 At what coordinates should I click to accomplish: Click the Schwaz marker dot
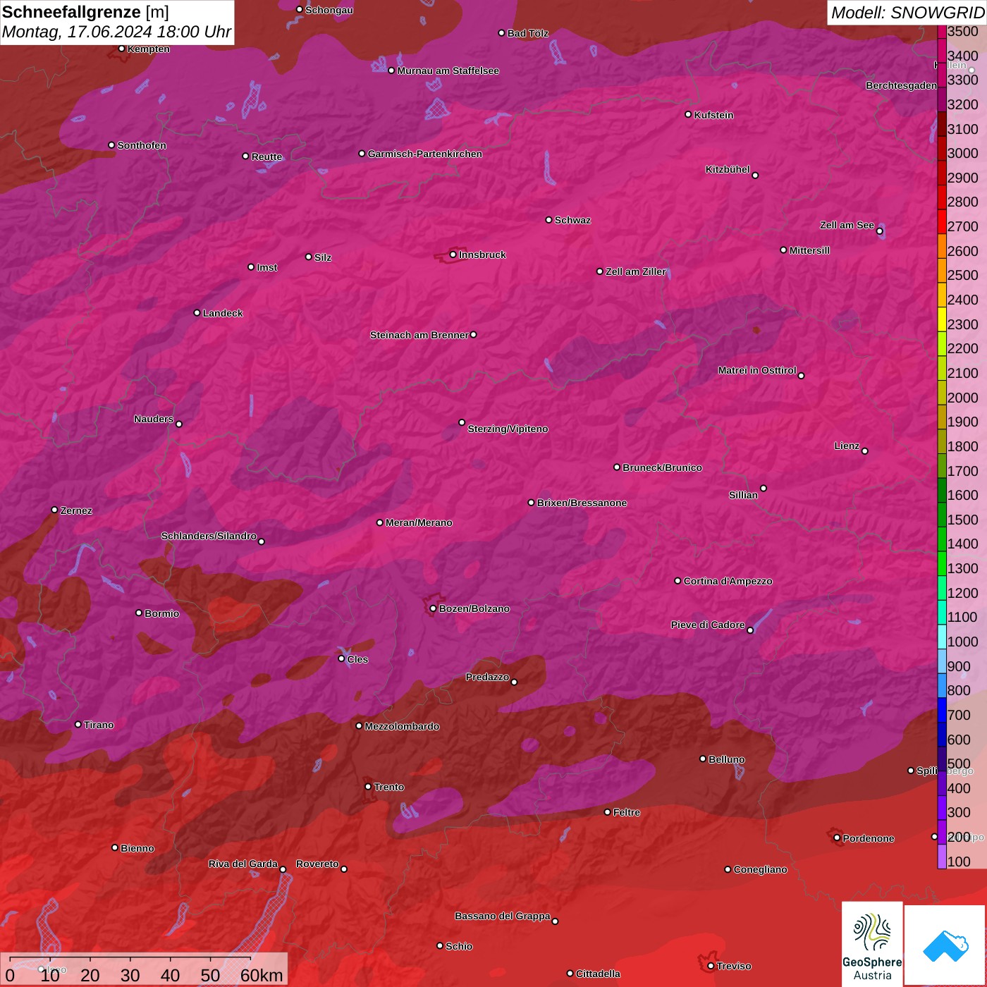point(548,219)
